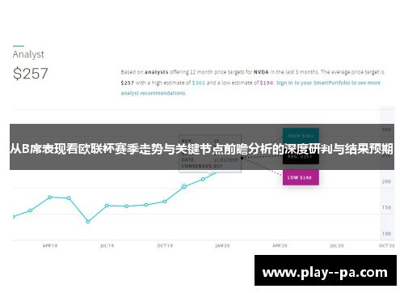Click the 100 y-axis value
The image size is (404, 293).
coord(386,233)
